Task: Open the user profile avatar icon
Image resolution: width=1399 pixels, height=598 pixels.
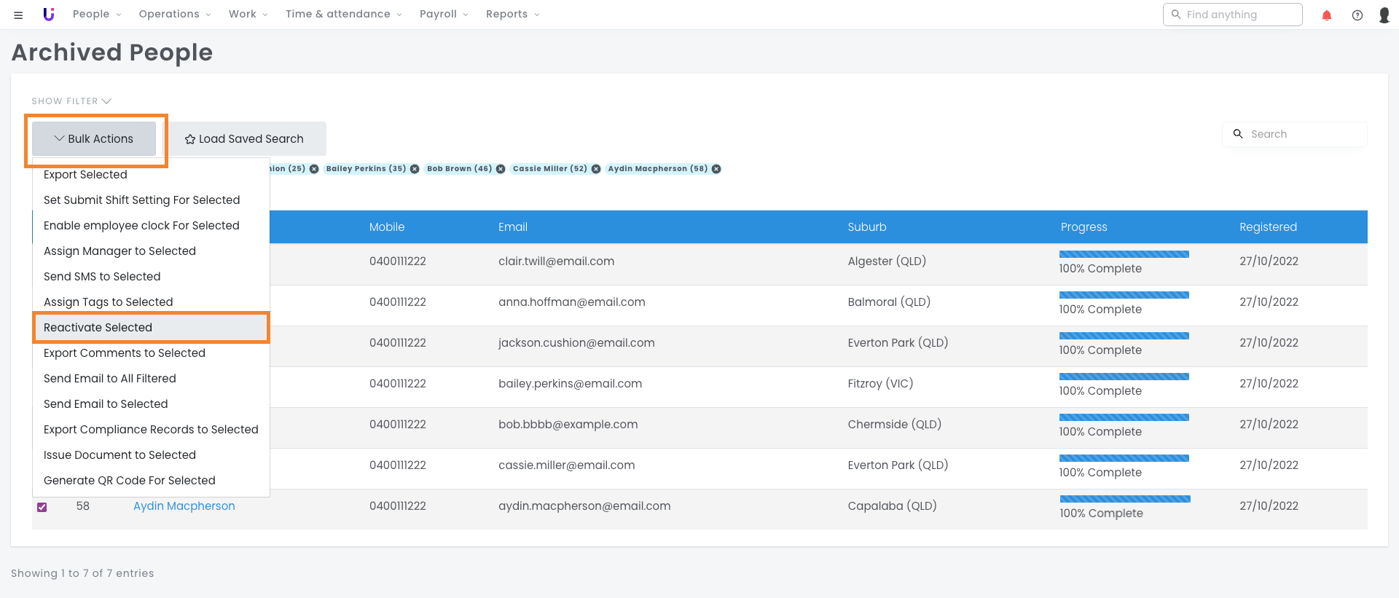Action: click(1384, 15)
